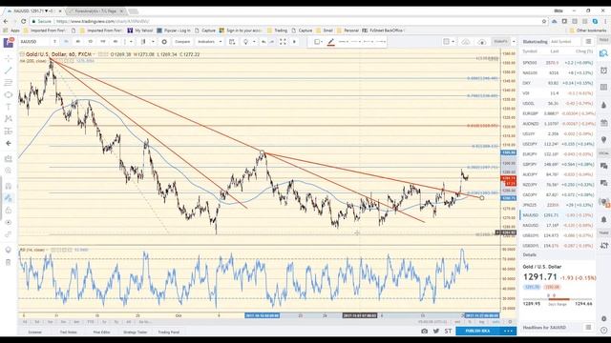Select DXY row in watchlist

pyautogui.click(x=558, y=83)
